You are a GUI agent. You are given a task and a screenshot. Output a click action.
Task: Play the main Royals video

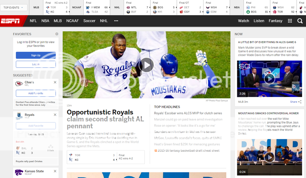coord(146,65)
